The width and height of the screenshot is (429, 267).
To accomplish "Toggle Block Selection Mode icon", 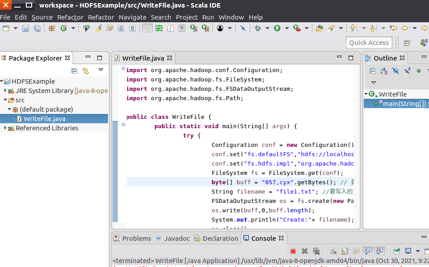I will click(121, 28).
